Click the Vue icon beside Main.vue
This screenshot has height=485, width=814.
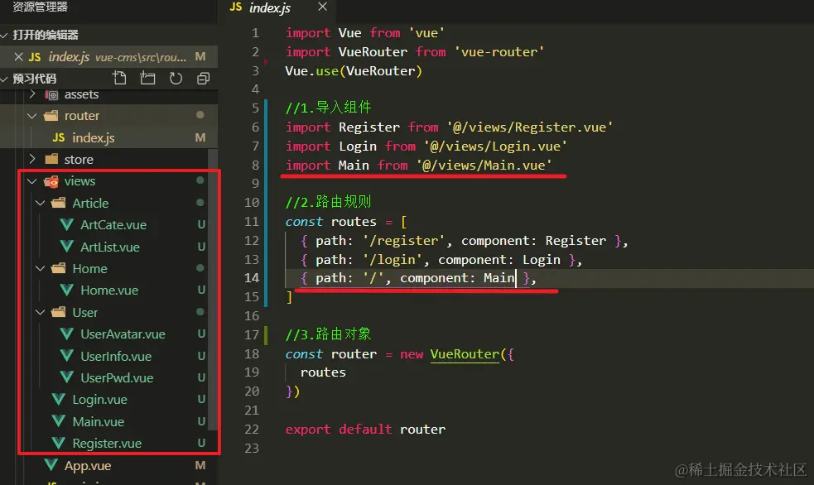click(x=59, y=421)
